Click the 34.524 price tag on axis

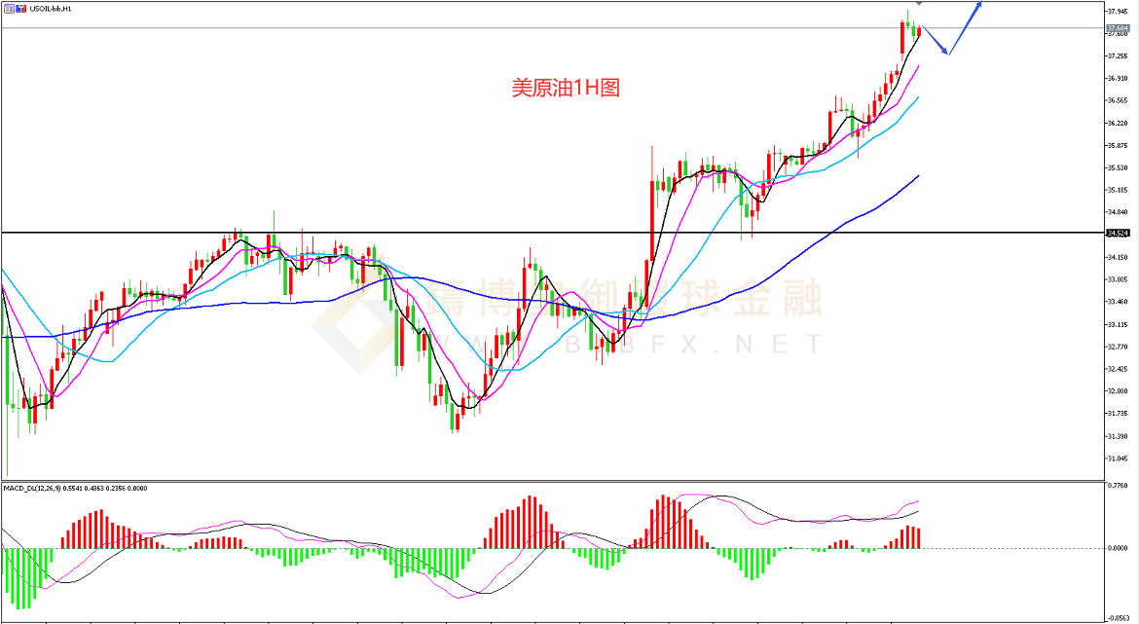click(x=1118, y=234)
